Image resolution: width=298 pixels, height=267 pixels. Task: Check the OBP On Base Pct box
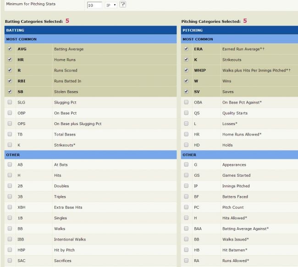[10, 113]
